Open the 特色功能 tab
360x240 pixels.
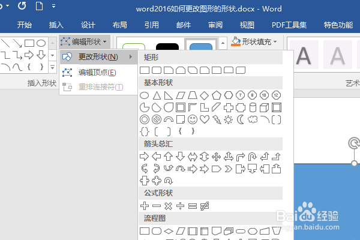[x=338, y=25]
